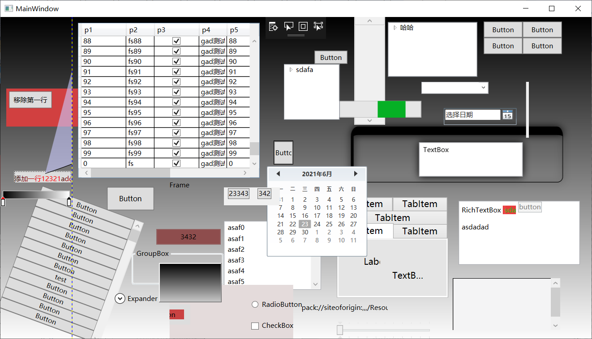Viewport: 592px width, 339px height.
Task: Click the 23343 button
Action: click(239, 194)
